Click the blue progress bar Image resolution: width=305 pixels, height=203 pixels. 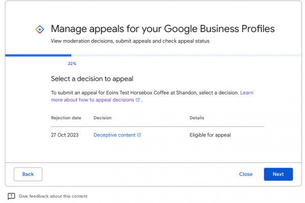38,55
